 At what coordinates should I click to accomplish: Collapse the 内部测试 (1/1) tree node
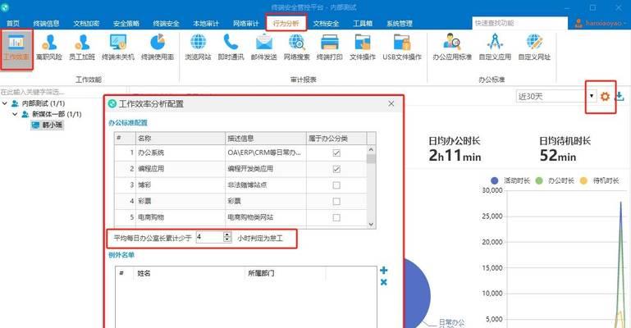(5, 103)
